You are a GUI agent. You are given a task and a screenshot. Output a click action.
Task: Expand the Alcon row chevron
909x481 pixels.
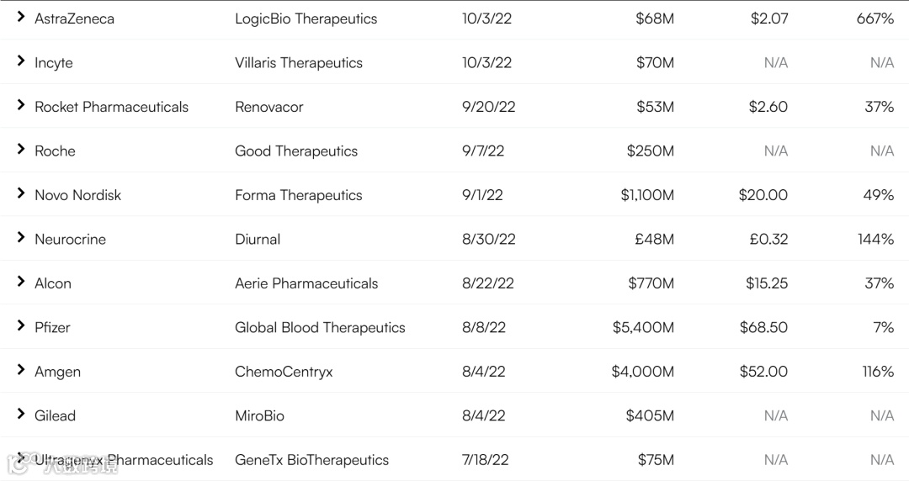pos(21,283)
